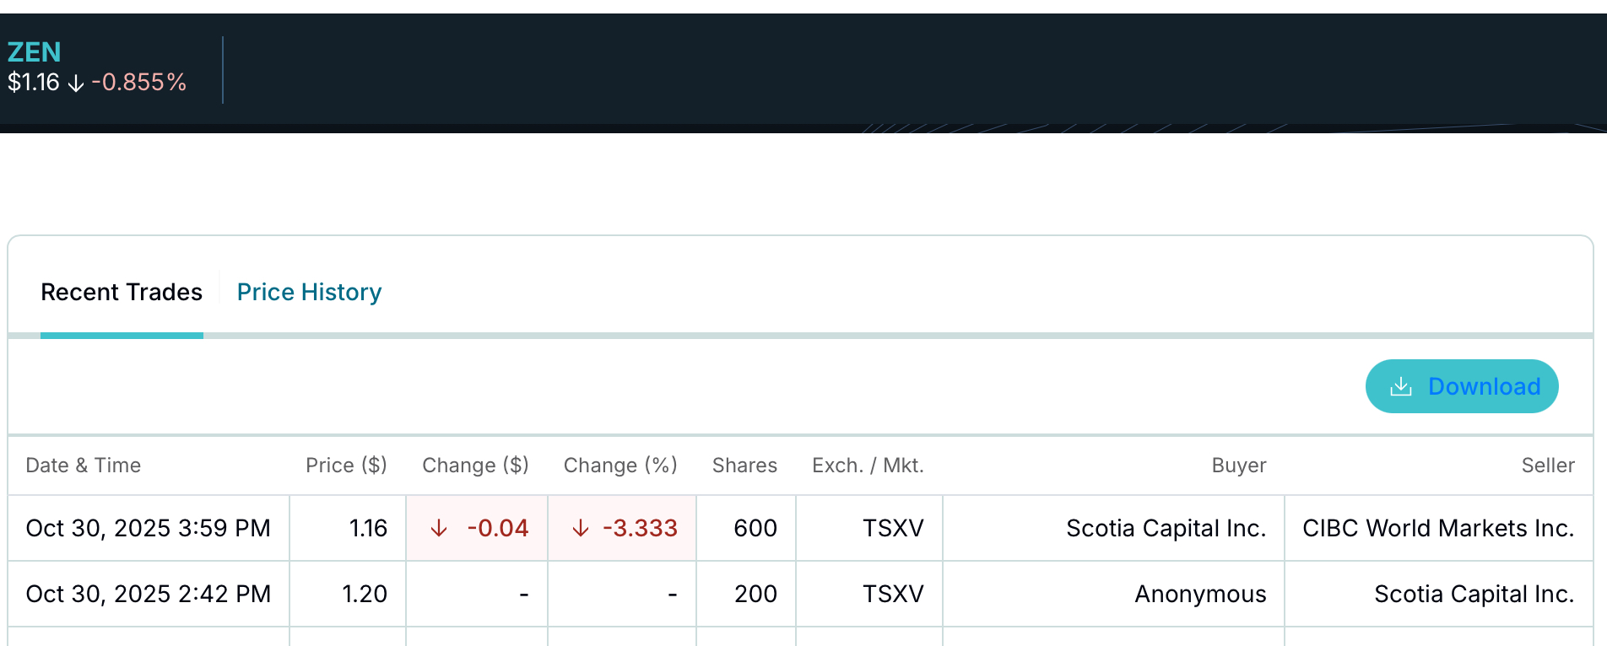Click the down arrow beside $1.16
The height and width of the screenshot is (646, 1607).
(x=76, y=83)
